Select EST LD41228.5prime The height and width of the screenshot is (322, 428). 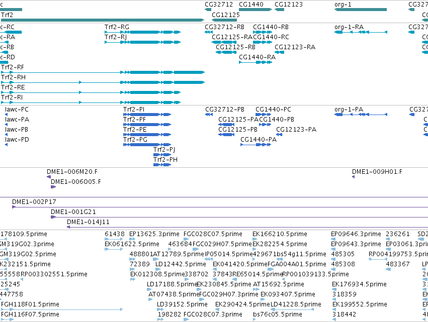pos(292,310)
